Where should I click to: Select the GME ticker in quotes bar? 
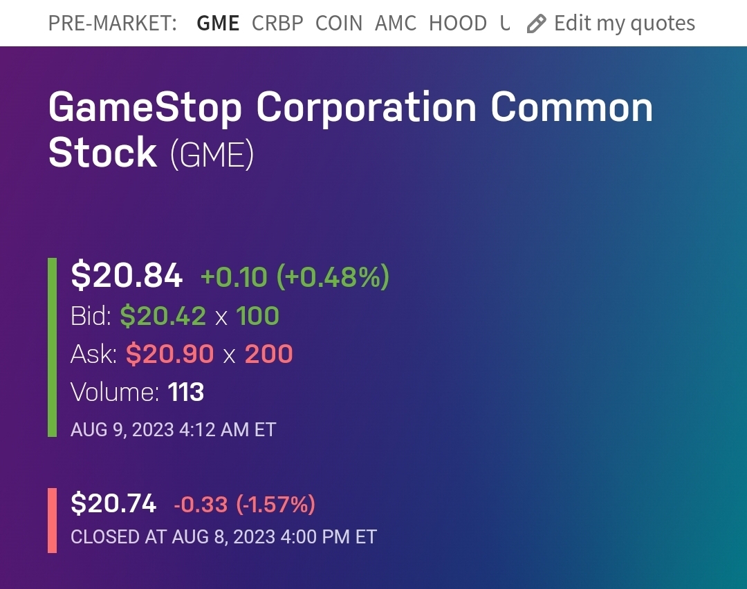point(218,24)
